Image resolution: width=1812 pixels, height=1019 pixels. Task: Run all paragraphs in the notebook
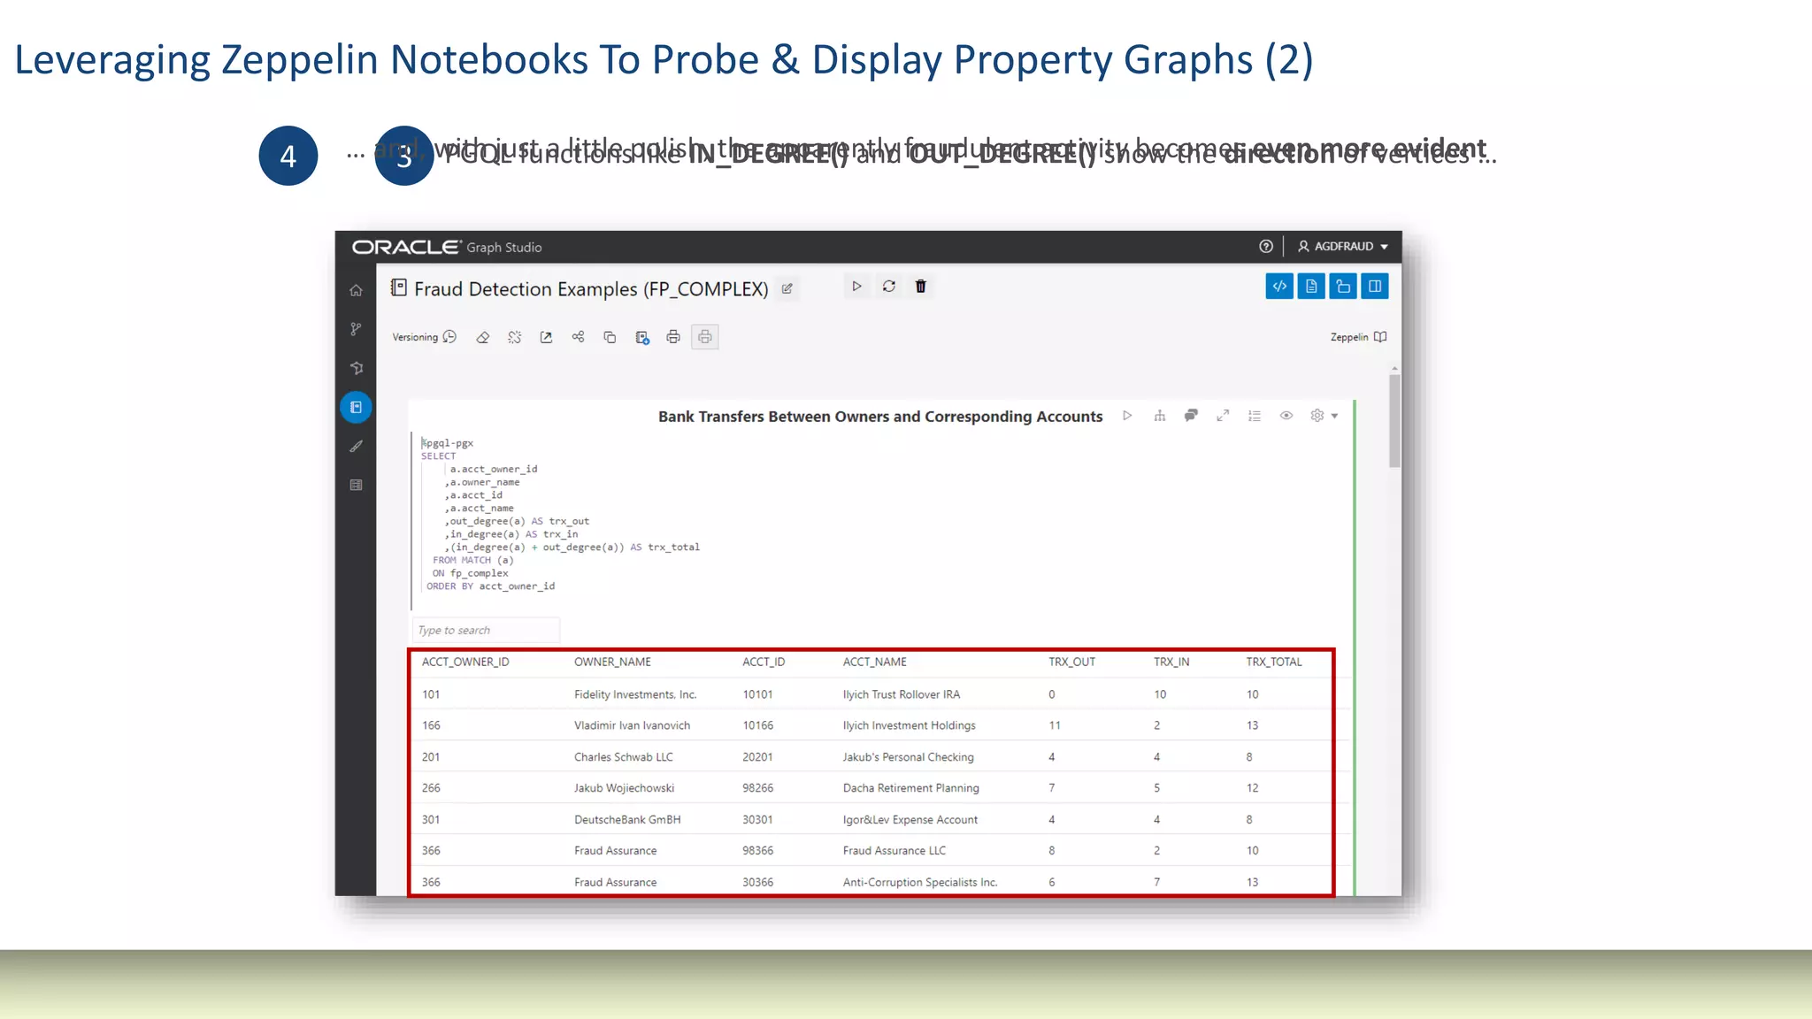pos(856,286)
